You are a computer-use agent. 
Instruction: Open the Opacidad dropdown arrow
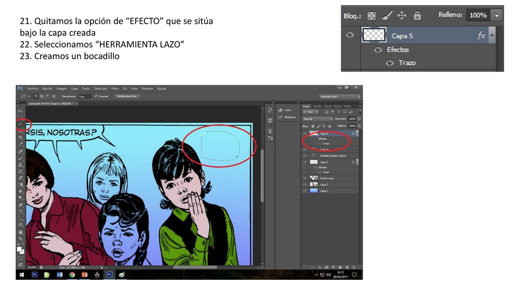coord(359,119)
